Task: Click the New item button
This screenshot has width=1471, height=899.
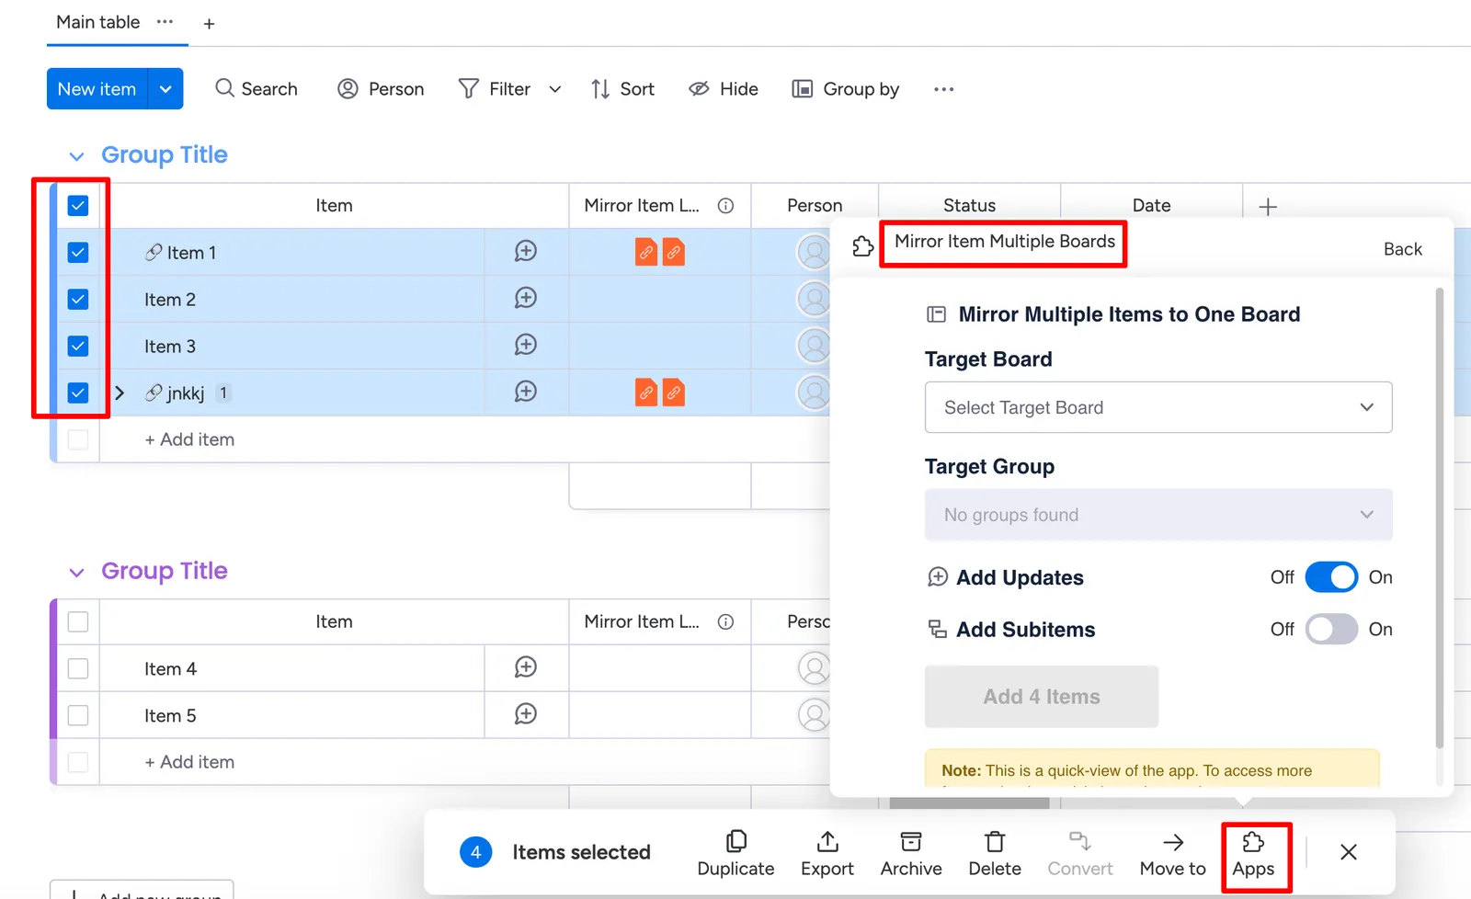Action: (97, 89)
